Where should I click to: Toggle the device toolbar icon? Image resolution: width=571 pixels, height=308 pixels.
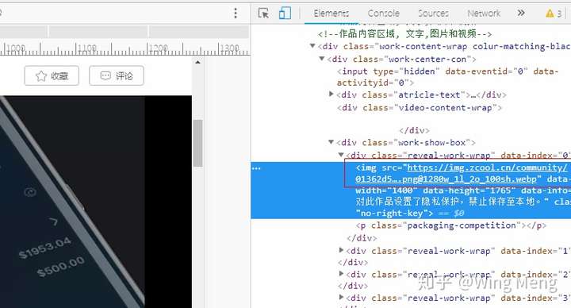pos(285,13)
